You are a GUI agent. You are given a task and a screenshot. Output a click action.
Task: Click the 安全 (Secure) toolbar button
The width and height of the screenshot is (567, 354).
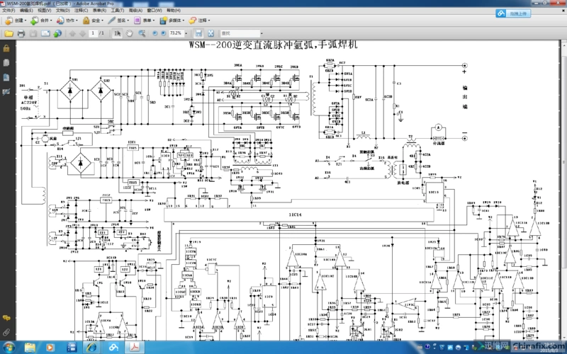click(x=92, y=21)
